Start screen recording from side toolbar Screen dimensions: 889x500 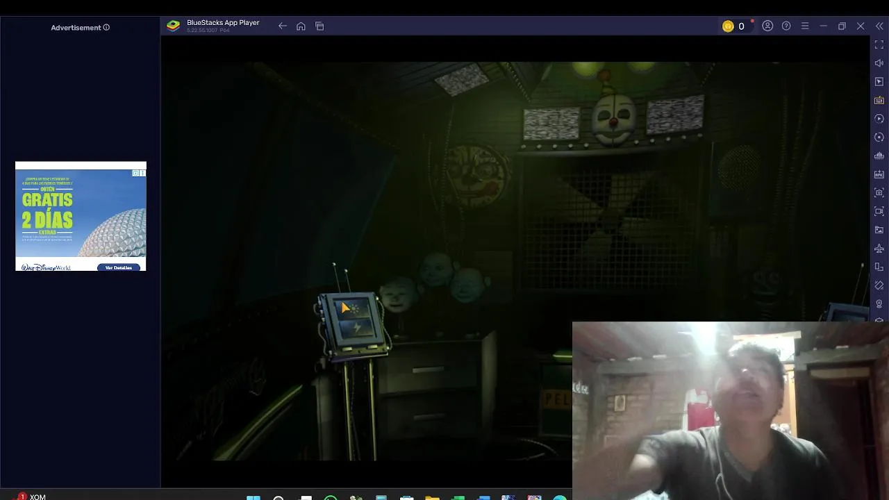(879, 211)
